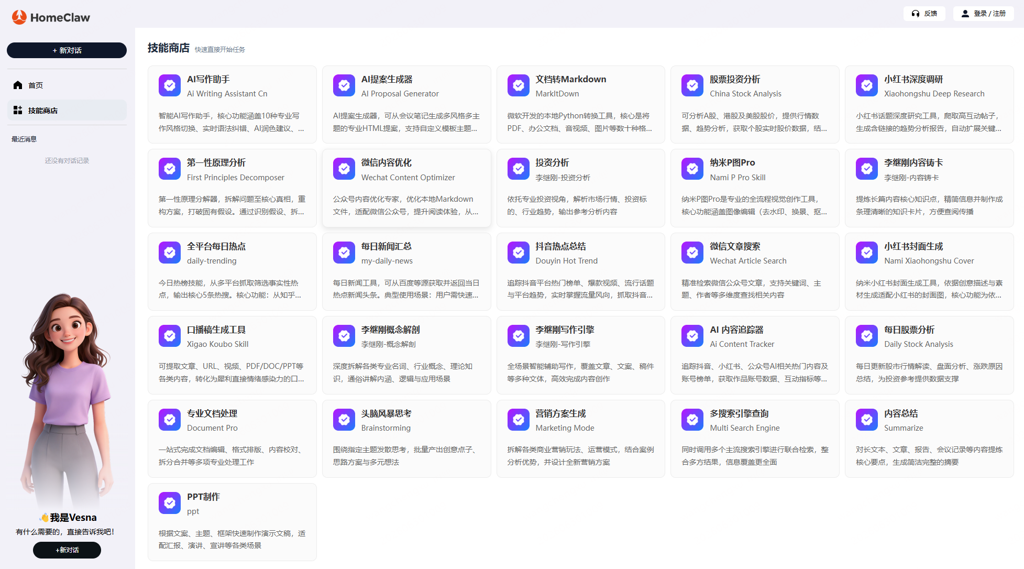This screenshot has height=569, width=1024.
Task: Click Ai Content Tracker subtitle
Action: 742,344
